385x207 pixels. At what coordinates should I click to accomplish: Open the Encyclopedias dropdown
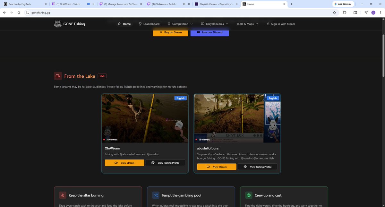coord(214,24)
